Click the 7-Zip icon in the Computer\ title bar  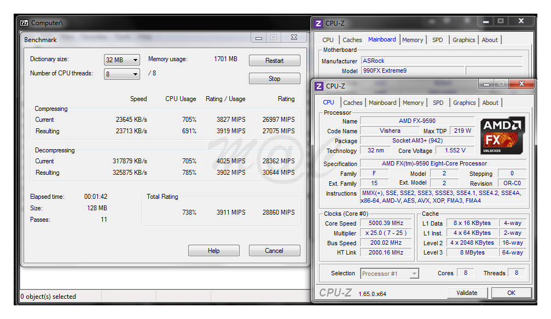pos(24,23)
